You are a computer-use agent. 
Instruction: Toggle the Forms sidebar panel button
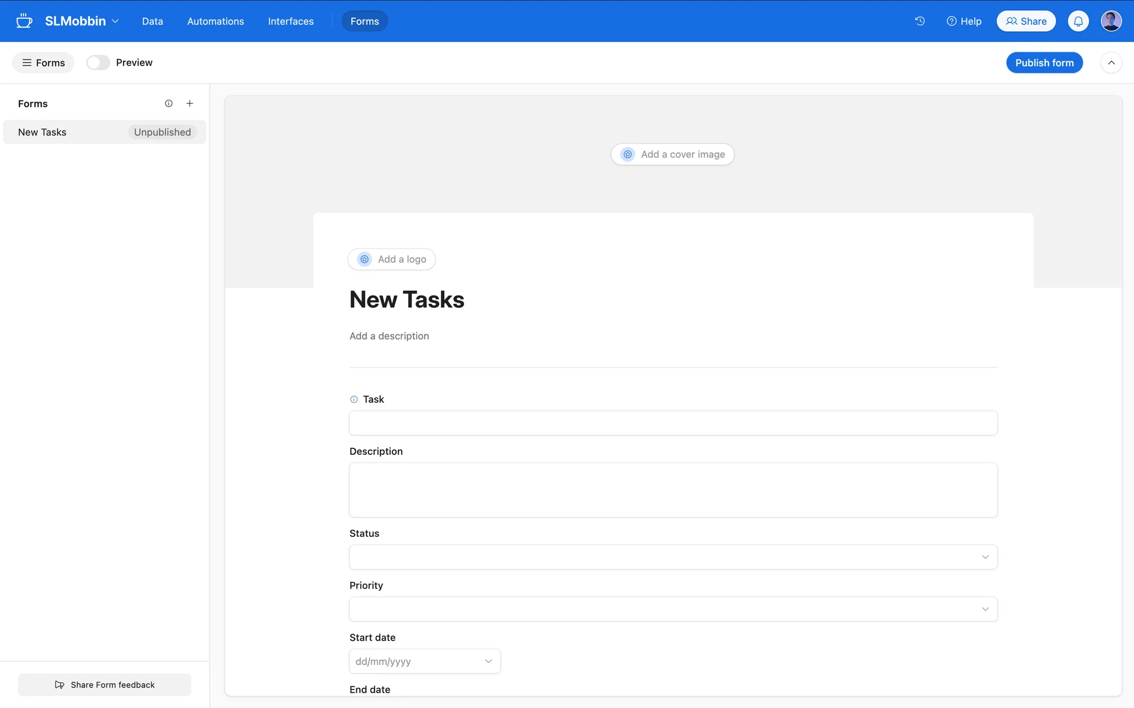(43, 63)
